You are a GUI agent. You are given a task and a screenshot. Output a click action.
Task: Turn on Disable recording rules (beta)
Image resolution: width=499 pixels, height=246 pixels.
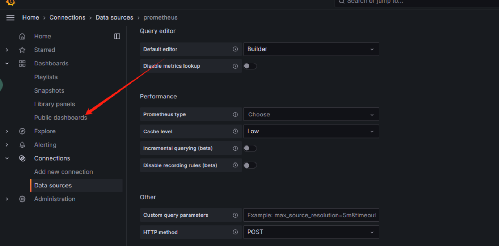coord(250,165)
